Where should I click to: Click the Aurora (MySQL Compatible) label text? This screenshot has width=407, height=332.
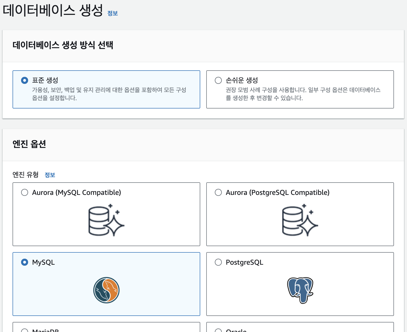point(77,193)
